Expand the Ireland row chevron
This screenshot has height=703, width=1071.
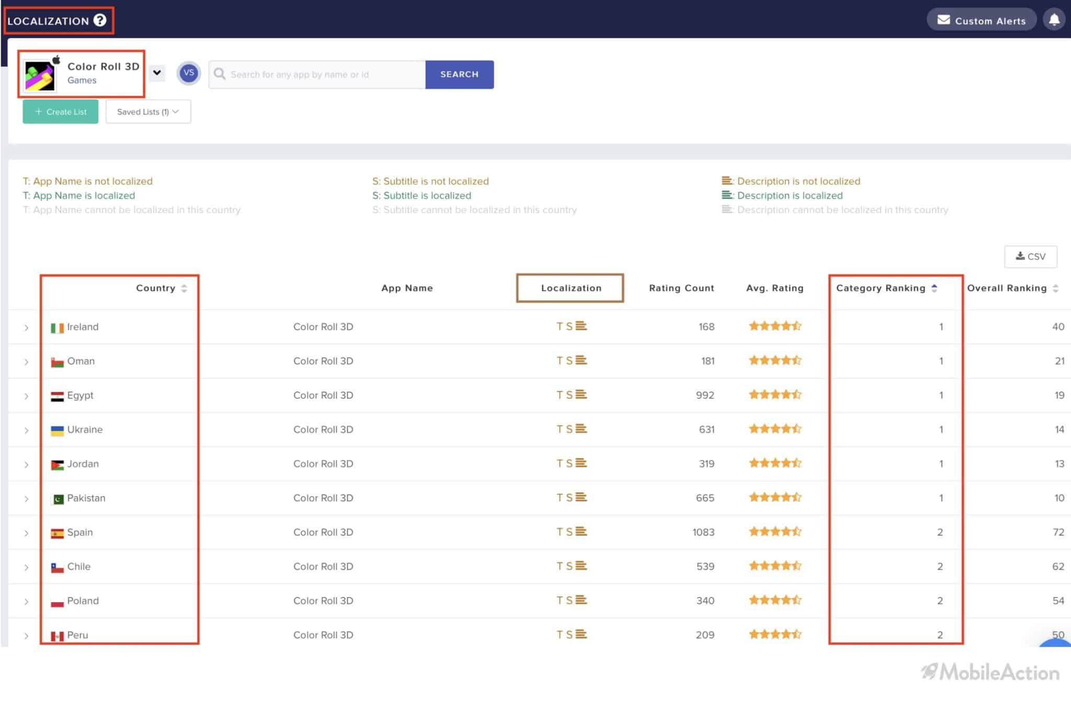pyautogui.click(x=26, y=328)
